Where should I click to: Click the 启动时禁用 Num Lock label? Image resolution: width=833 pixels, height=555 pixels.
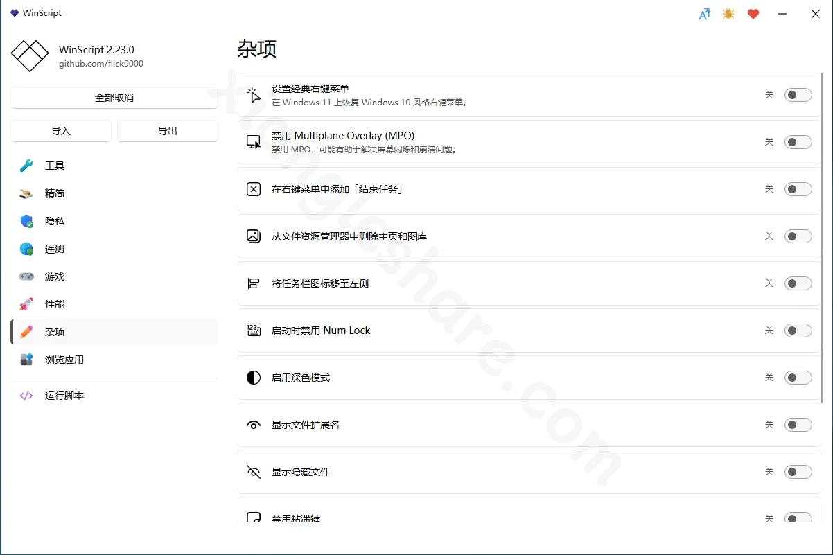321,331
